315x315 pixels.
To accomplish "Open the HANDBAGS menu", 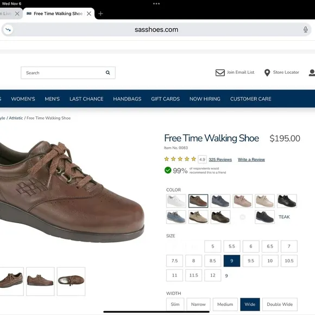I will pos(127,99).
